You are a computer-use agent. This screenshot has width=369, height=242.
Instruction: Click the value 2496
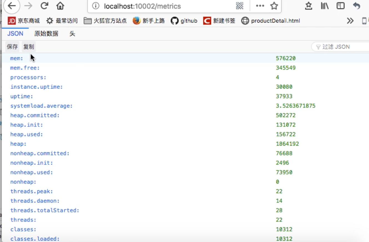tap(282, 163)
